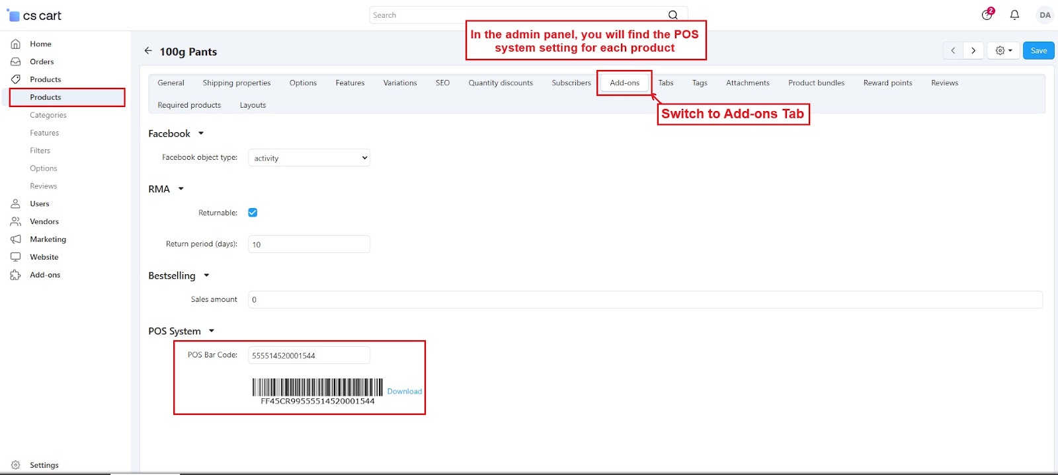Download the POS barcode image
The width and height of the screenshot is (1058, 475).
click(x=404, y=391)
